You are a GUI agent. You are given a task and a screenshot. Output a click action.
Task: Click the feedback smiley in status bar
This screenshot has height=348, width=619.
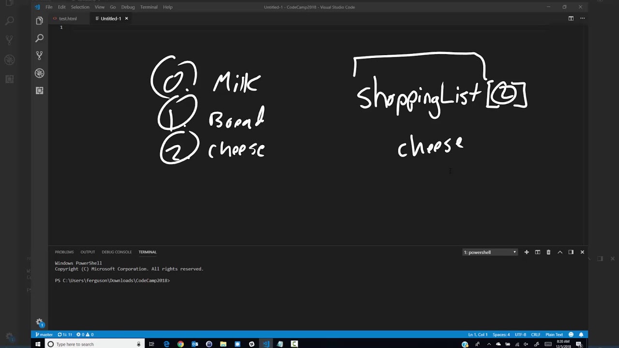571,334
